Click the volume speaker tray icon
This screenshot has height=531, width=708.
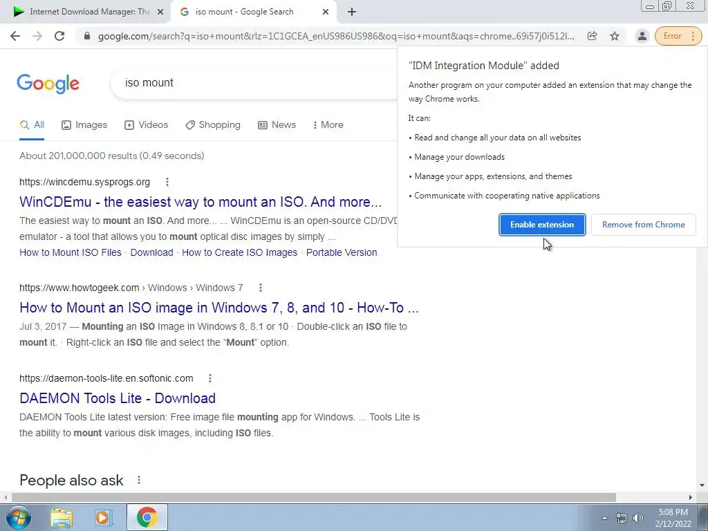pyautogui.click(x=638, y=518)
